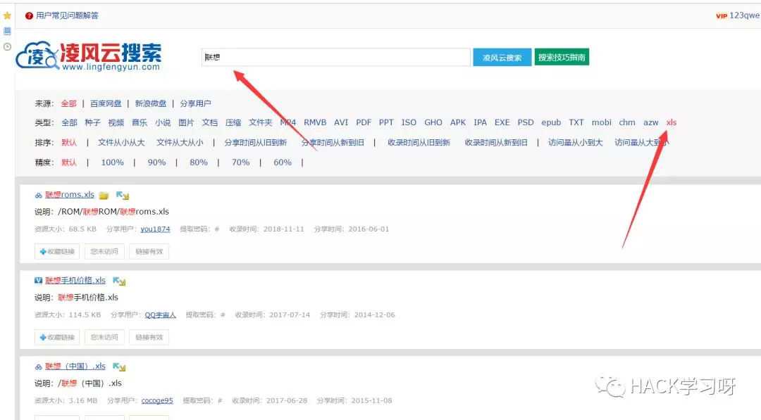Image resolution: width=761 pixels, height=420 pixels.
Task: Click the 123qwe username
Action: (x=745, y=15)
